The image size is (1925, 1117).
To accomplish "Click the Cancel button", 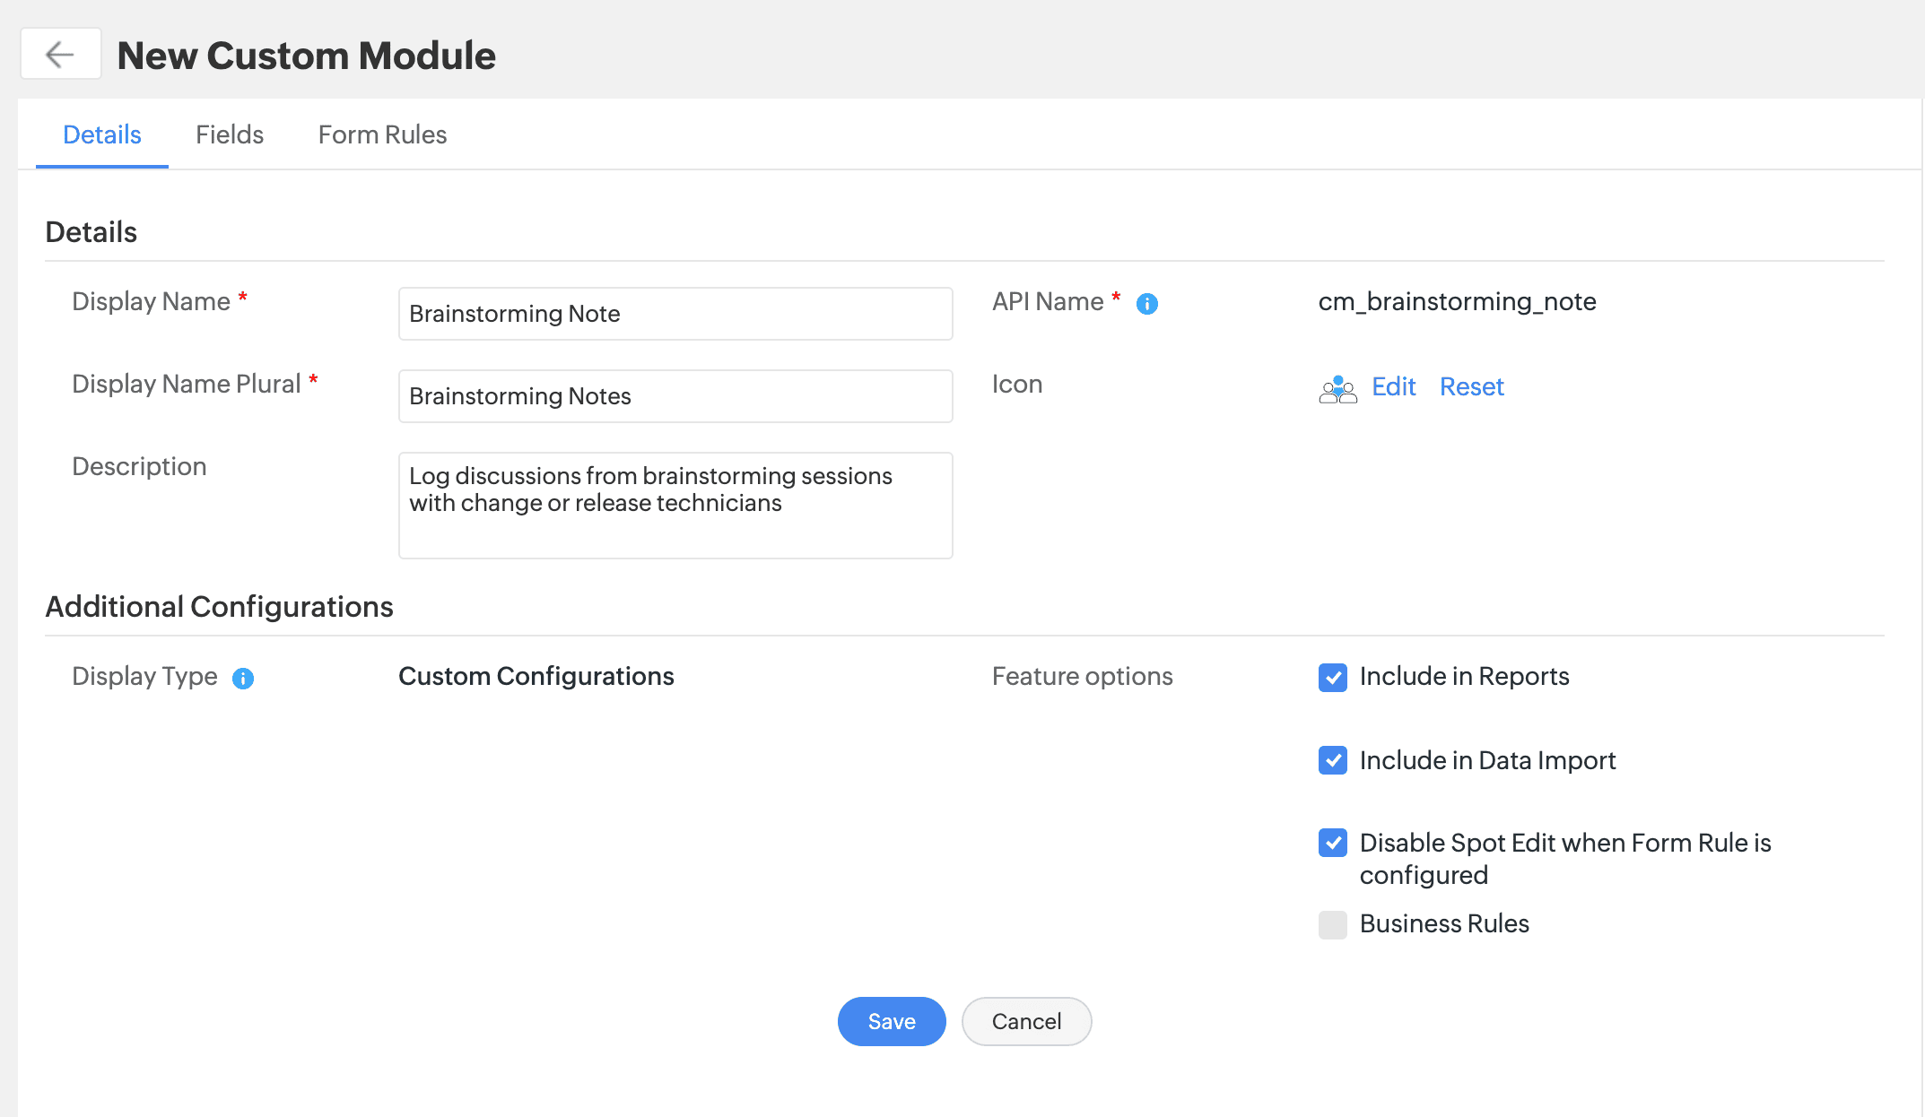I will (x=1026, y=1021).
